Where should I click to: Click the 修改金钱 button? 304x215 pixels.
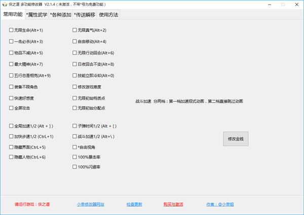(x=236, y=139)
